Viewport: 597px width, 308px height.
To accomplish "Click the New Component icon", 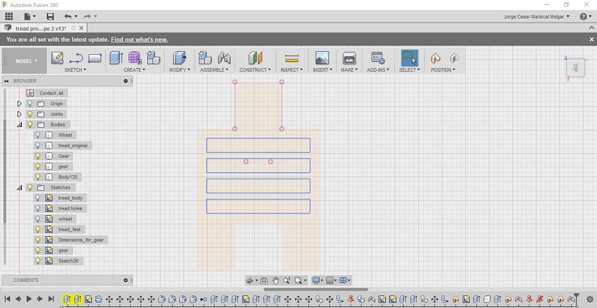I will [x=154, y=58].
